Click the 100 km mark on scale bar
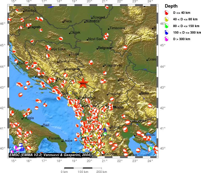Viewport: 201px width, 173px height. (82, 172)
